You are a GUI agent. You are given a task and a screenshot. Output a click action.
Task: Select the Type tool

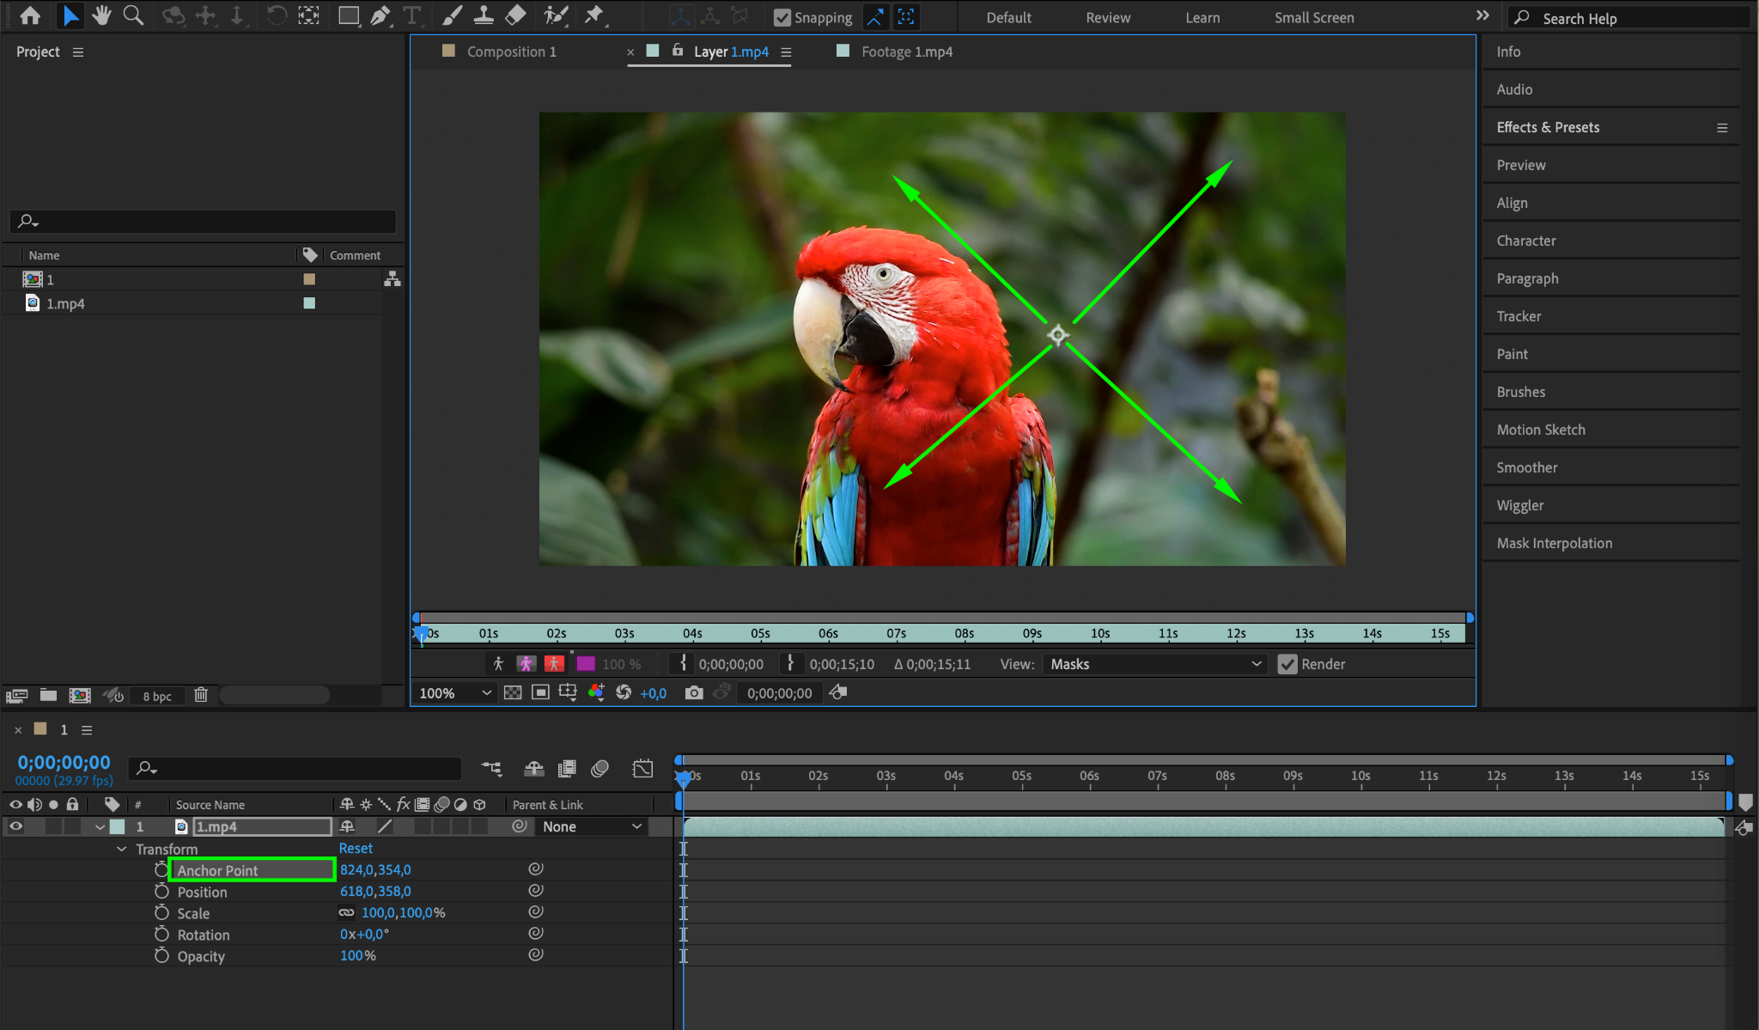(412, 15)
